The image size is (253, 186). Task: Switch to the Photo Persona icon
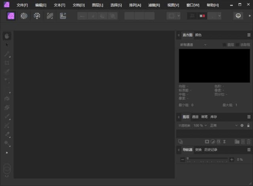tap(11, 16)
